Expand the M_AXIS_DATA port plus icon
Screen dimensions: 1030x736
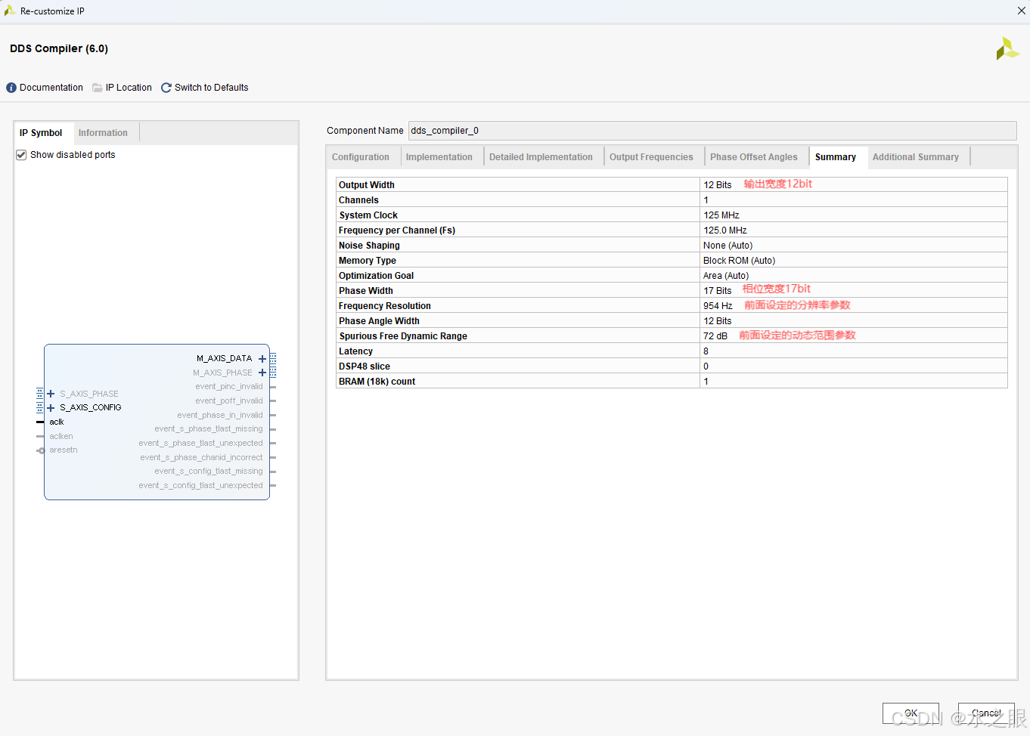point(262,359)
